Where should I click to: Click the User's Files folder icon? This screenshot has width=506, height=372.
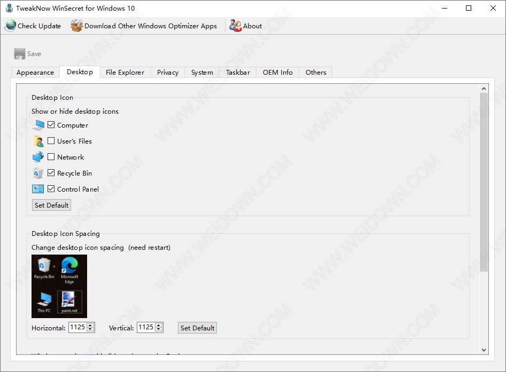point(38,141)
